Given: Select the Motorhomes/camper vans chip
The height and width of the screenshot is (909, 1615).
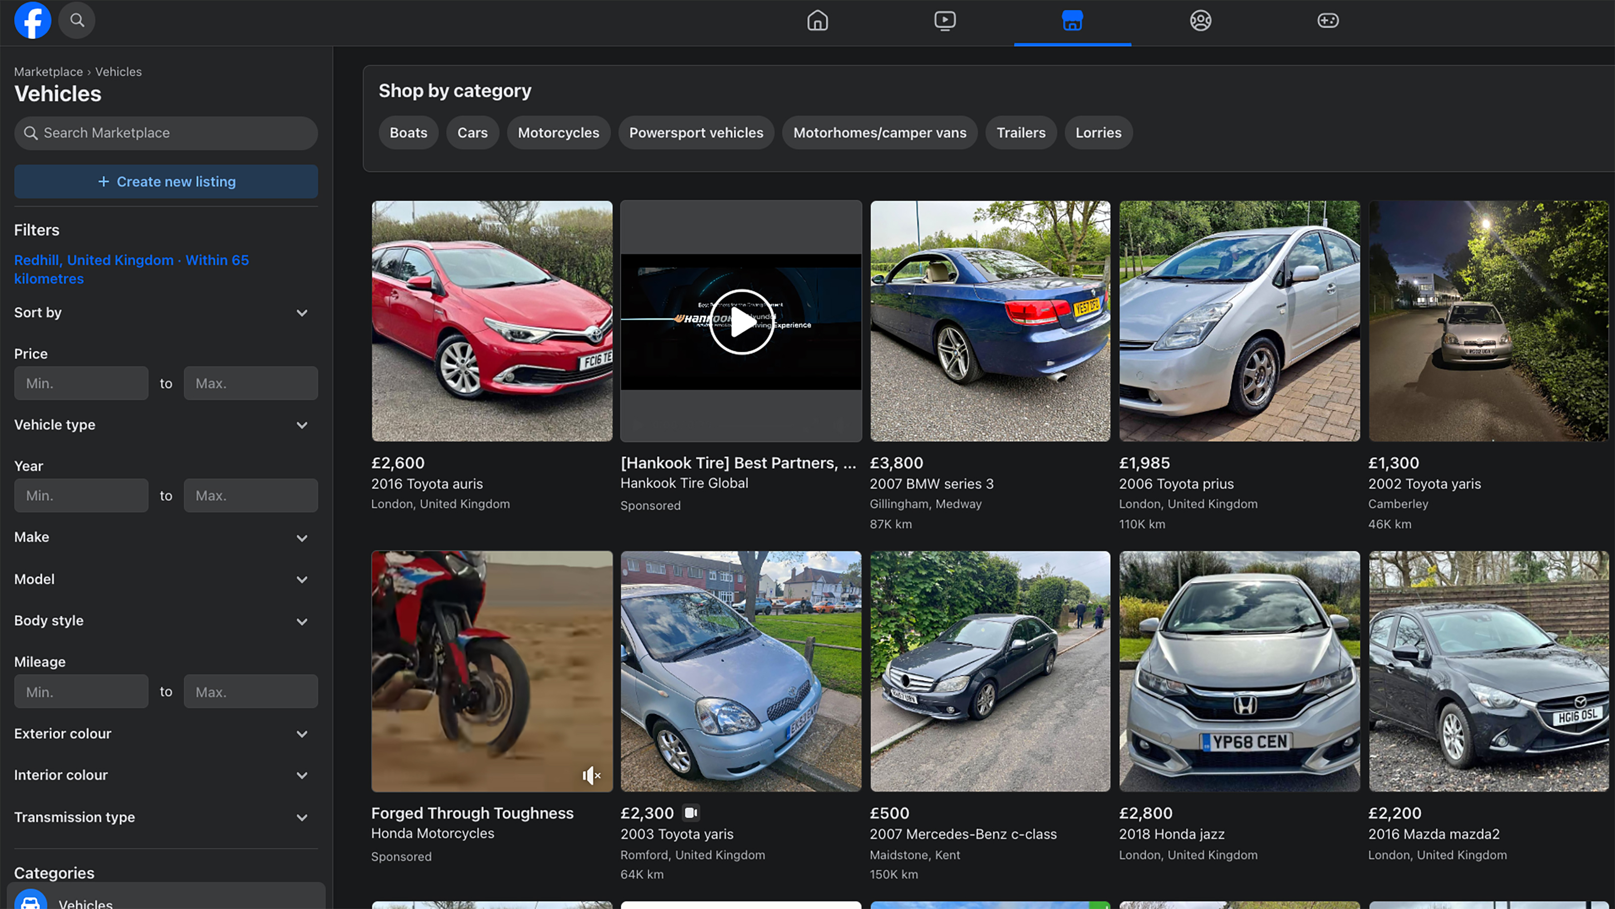Looking at the screenshot, I should (880, 133).
